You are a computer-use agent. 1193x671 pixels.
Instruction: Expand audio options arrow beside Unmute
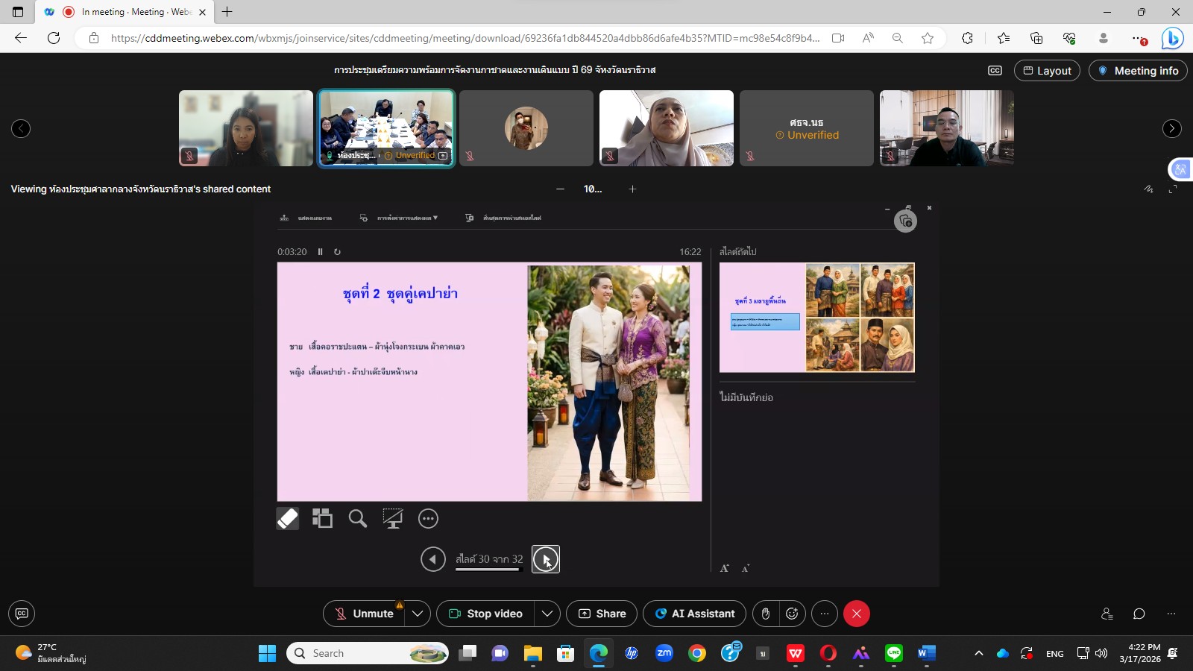pyautogui.click(x=418, y=614)
